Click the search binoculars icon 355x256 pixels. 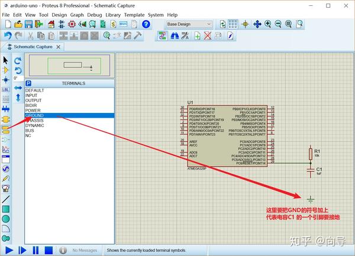[175, 35]
